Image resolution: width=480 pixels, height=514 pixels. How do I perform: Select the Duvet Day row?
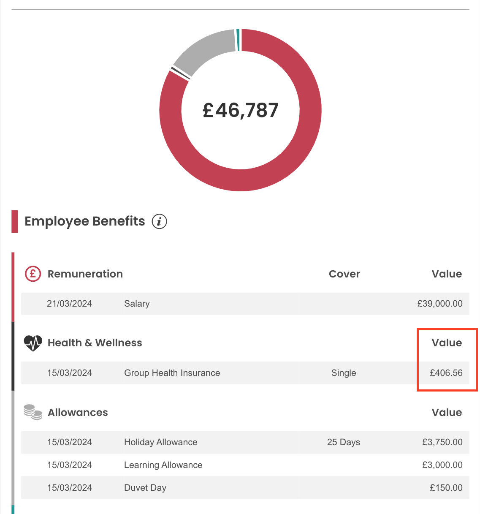245,488
